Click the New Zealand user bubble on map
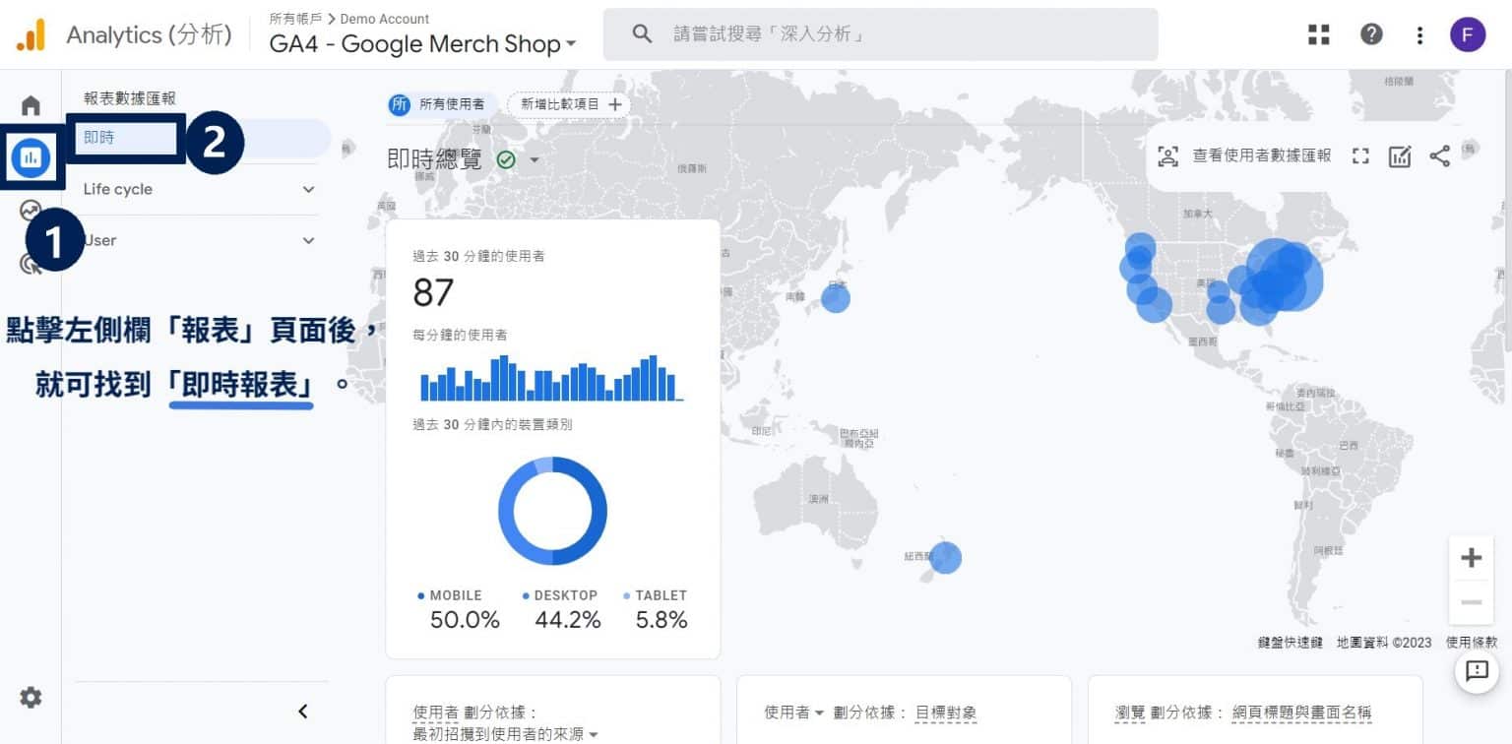This screenshot has width=1512, height=744. (945, 558)
